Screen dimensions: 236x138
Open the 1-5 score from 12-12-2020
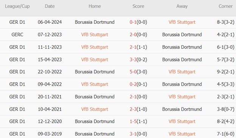coord(133,121)
